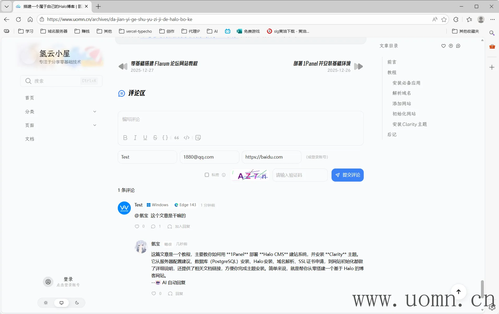Expand the 分类 sidebar menu
This screenshot has width=499, height=314.
click(x=95, y=112)
